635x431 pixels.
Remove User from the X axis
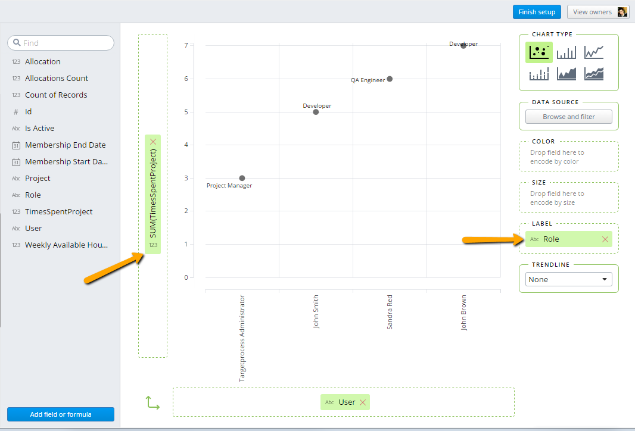363,402
